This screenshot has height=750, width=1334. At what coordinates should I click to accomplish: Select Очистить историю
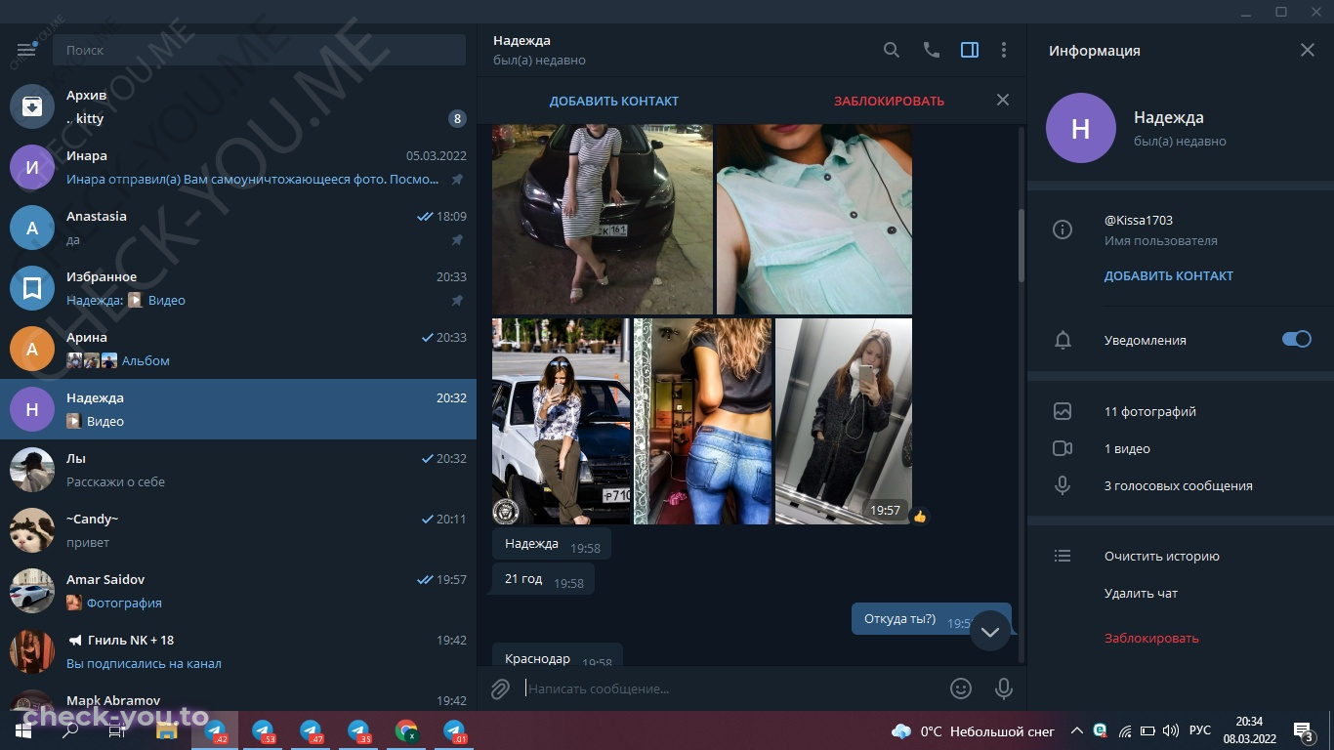point(1162,556)
